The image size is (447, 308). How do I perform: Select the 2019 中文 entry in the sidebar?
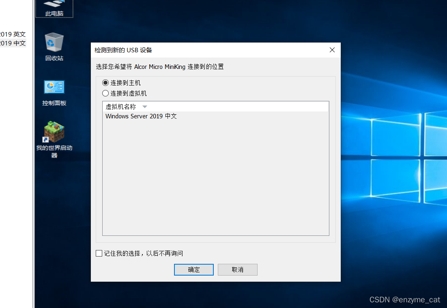[x=13, y=43]
